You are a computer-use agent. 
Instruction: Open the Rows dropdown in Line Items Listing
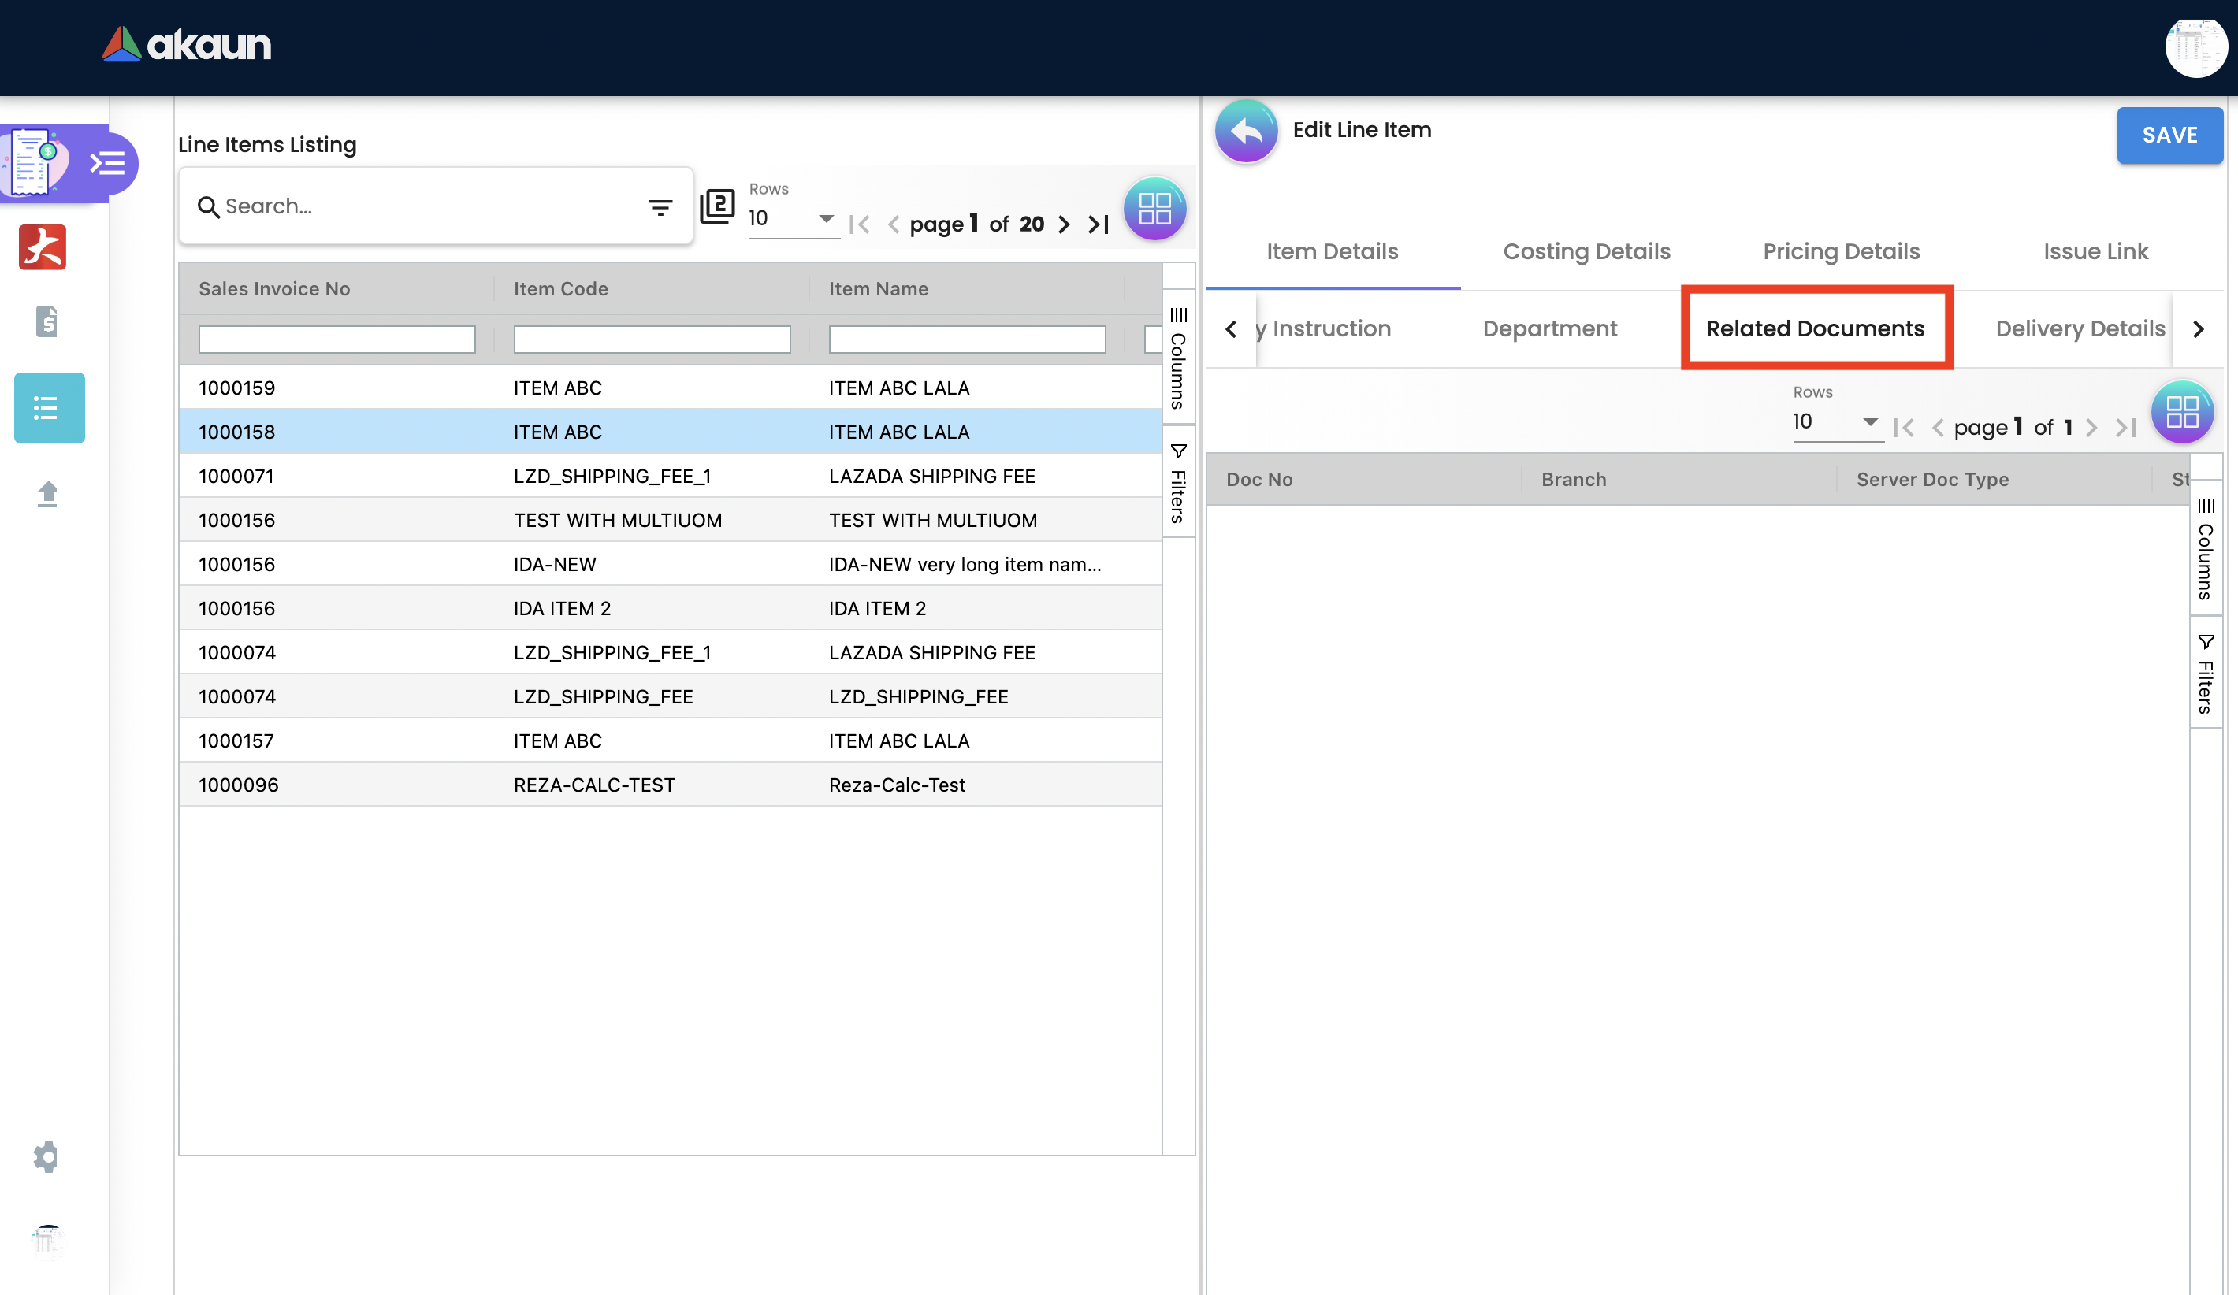(791, 218)
